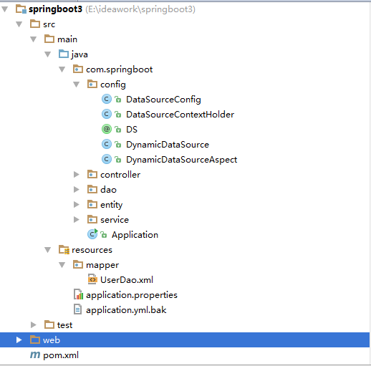Click the application.properties file icon
371x366 pixels.
tap(79, 294)
